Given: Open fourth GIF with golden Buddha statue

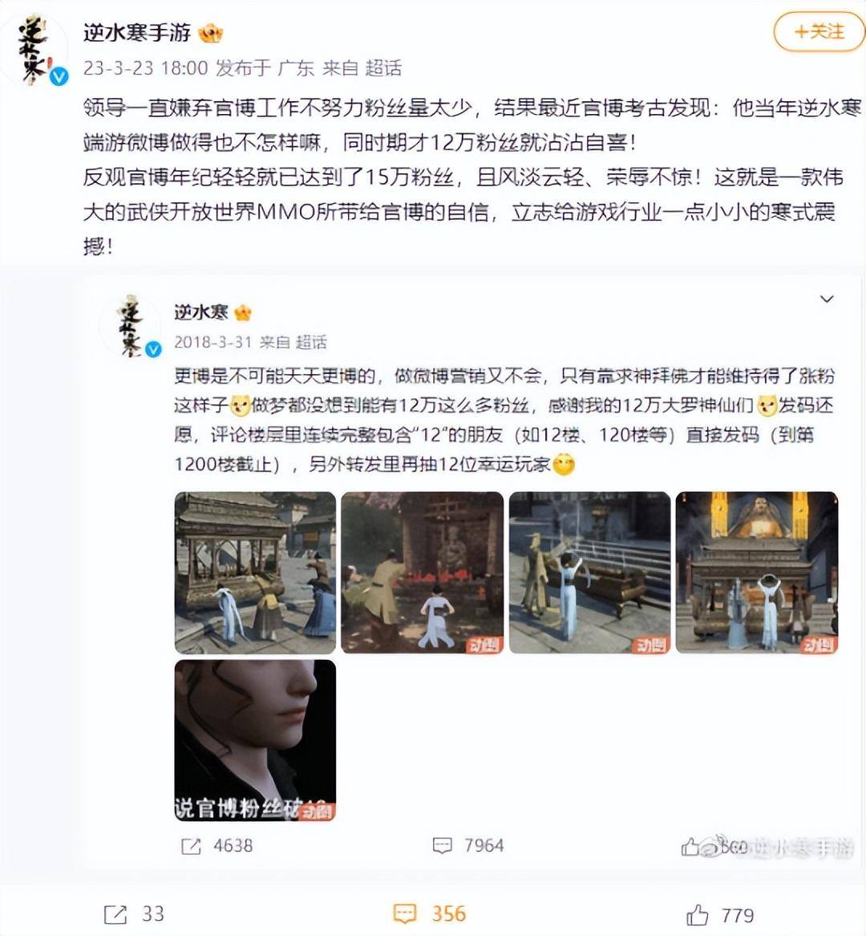Looking at the screenshot, I should tap(757, 572).
